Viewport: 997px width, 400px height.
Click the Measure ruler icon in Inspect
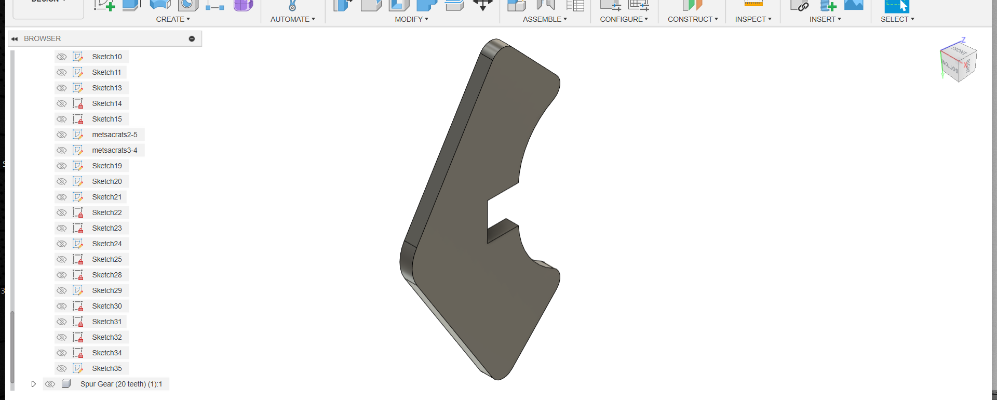click(753, 4)
